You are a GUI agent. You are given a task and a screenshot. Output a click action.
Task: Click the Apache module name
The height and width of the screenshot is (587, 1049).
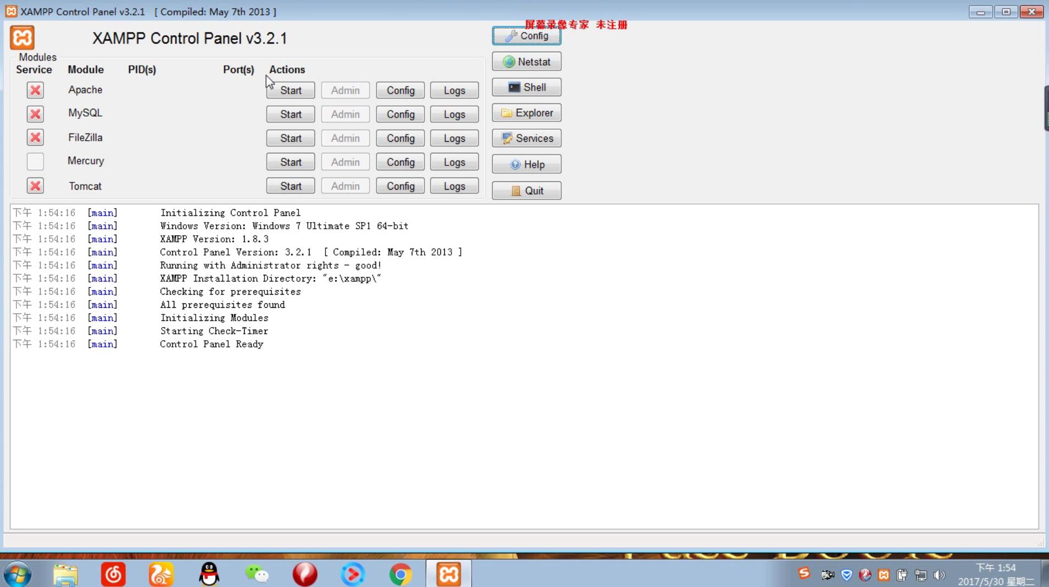coord(85,90)
